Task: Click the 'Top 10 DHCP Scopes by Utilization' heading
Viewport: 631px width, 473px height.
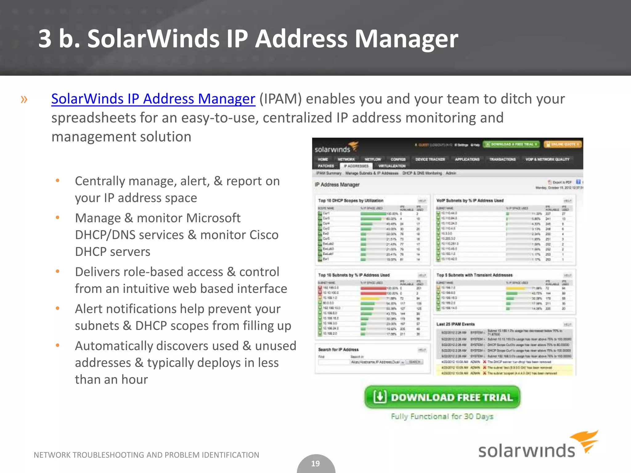Action: click(351, 200)
